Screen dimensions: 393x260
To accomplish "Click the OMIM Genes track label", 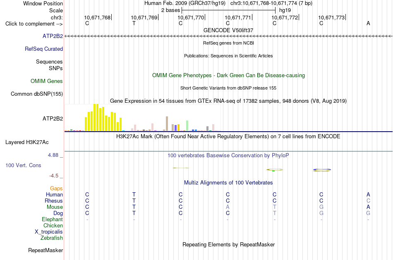I will pos(47,81).
